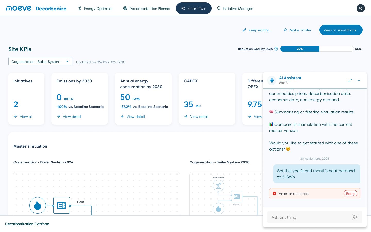The height and width of the screenshot is (232, 371).
Task: Click View all under Initiatives
Action: tap(23, 117)
